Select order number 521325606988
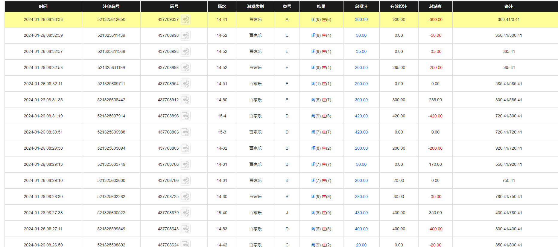The height and width of the screenshot is (247, 558). (111, 132)
